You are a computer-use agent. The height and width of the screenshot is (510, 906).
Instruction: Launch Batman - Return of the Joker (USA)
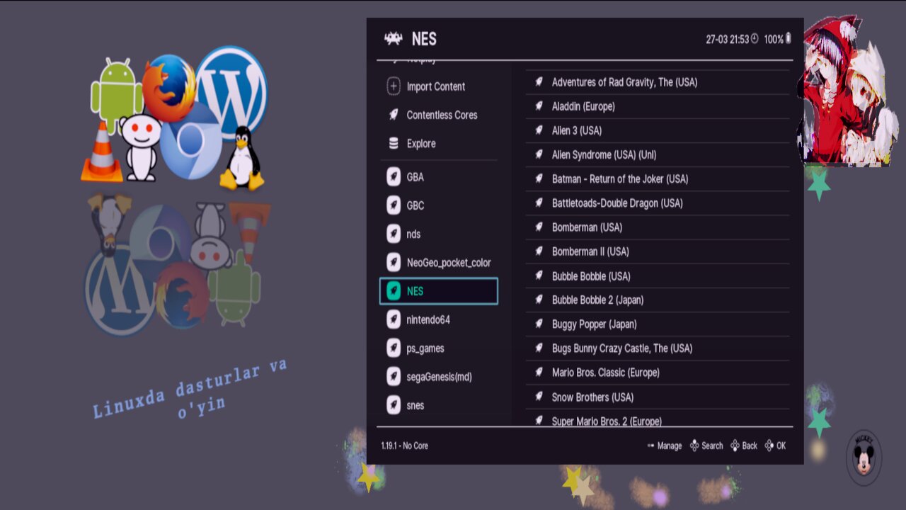[657, 178]
